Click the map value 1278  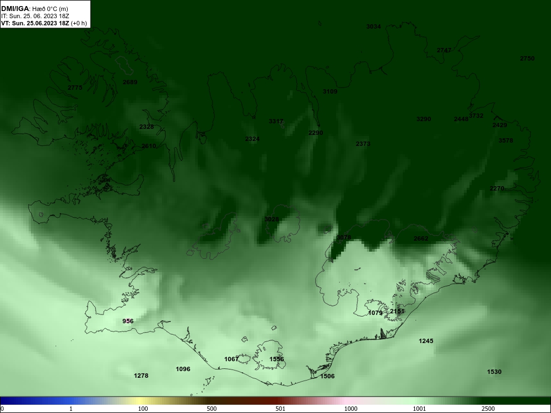click(141, 376)
